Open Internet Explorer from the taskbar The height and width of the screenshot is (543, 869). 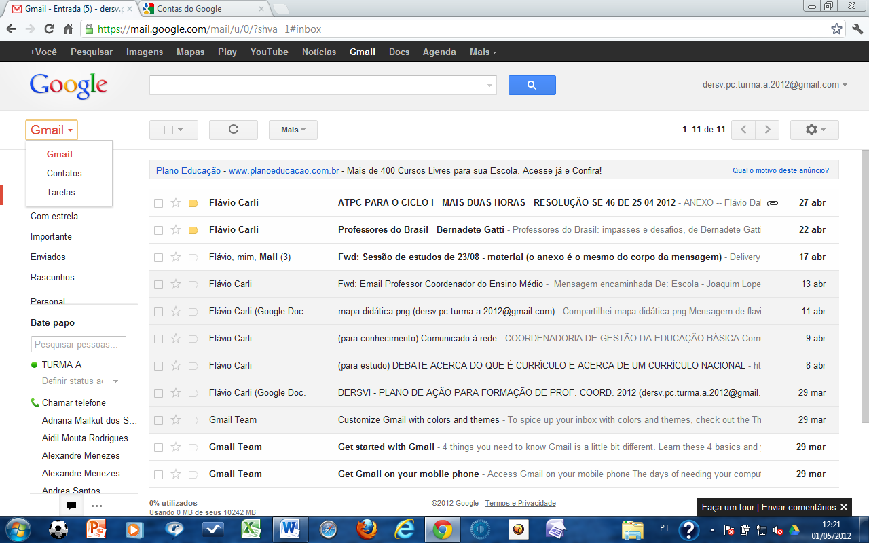coord(405,529)
